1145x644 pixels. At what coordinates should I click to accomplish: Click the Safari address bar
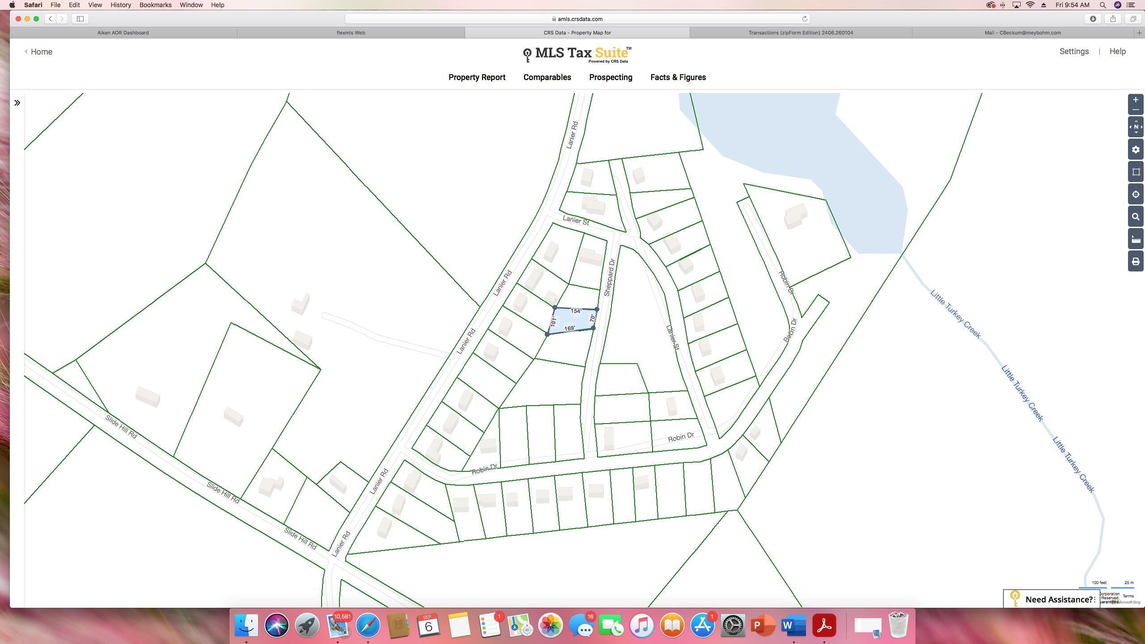point(577,19)
